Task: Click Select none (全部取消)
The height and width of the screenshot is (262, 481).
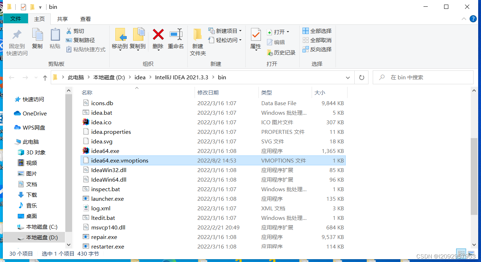Action: [317, 40]
